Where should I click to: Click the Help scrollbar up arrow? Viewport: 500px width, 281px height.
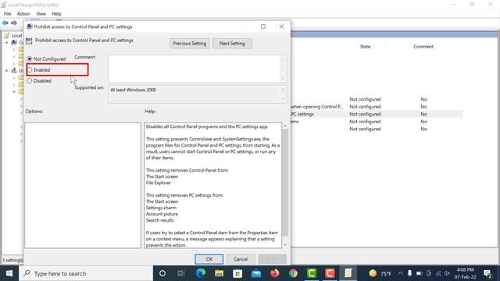[x=285, y=126]
